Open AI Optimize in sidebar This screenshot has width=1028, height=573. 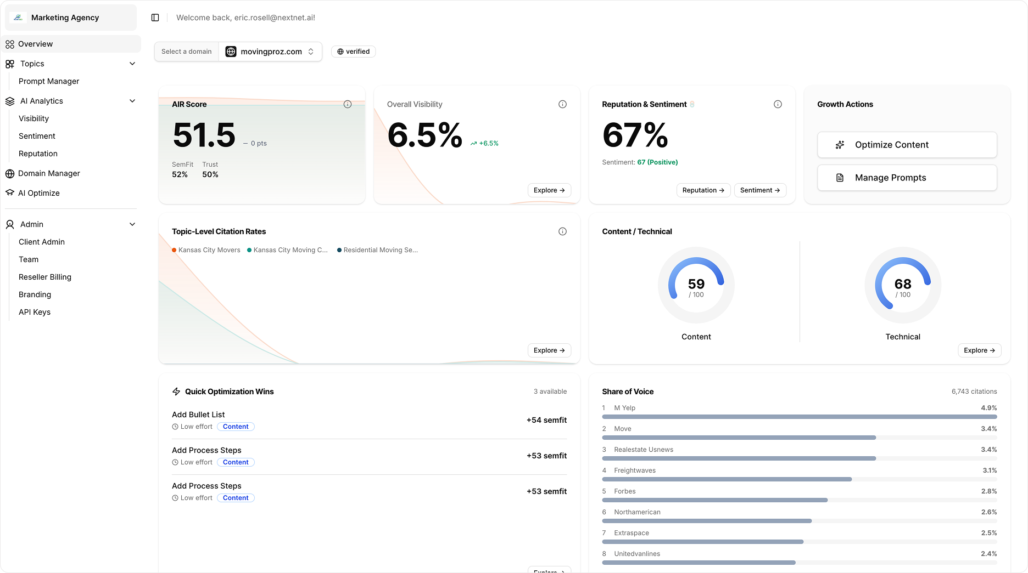[38, 193]
